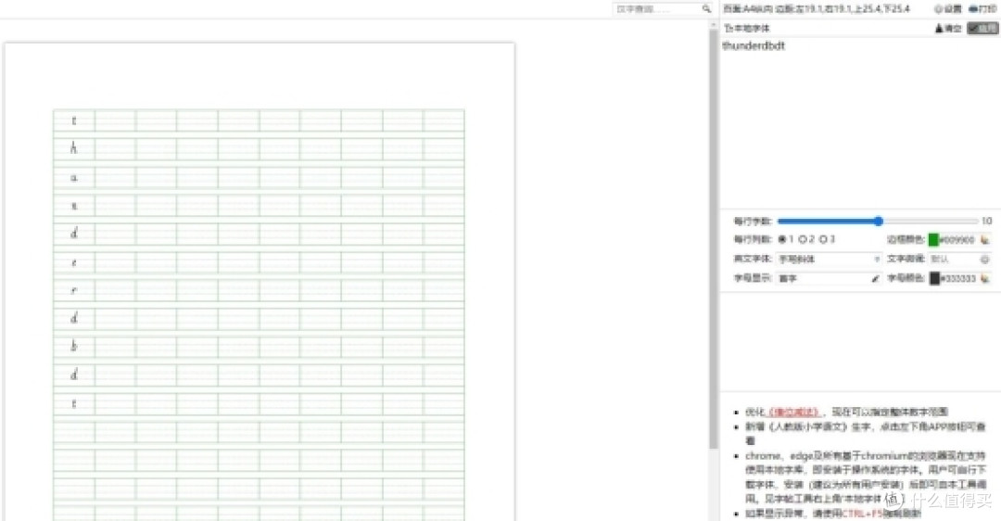This screenshot has width=1001, height=521.
Task: Open the letter color palette icon beside #333333
Action: (x=985, y=278)
